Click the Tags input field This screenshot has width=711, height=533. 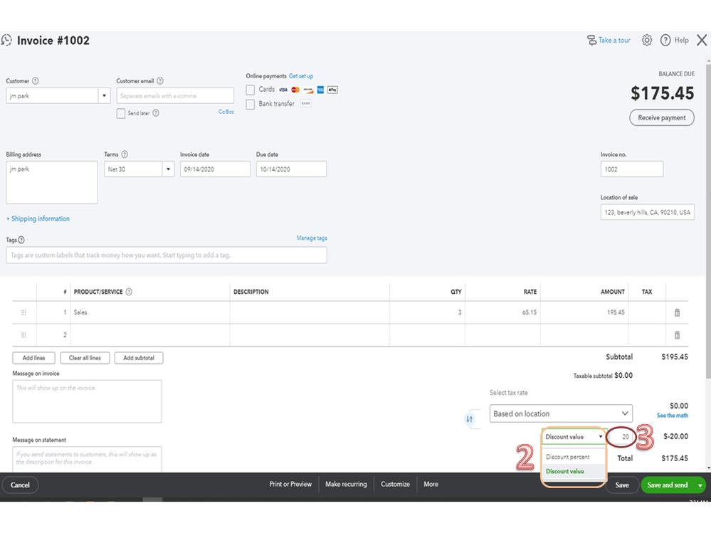(167, 255)
